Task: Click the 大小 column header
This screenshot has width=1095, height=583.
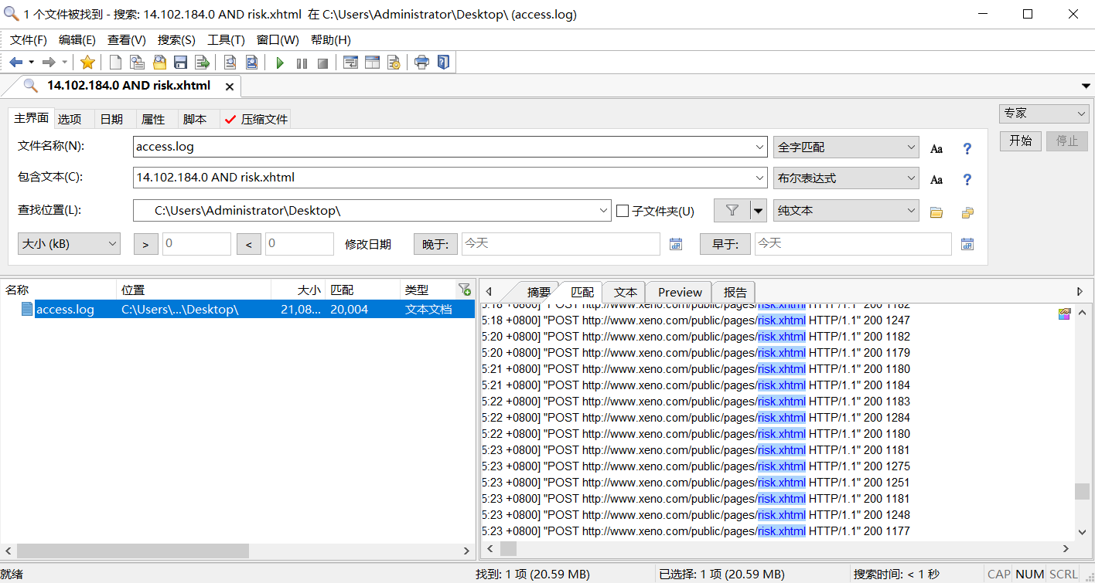Action: click(298, 290)
